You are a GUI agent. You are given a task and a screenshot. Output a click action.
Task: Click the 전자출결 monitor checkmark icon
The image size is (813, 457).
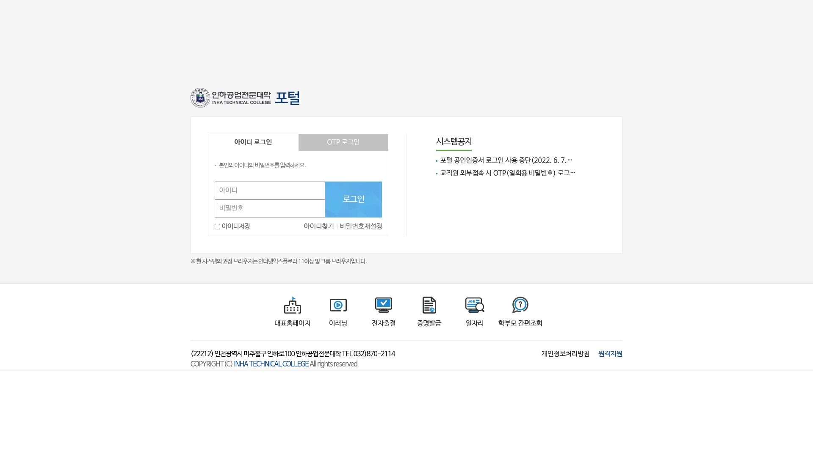coord(384,305)
